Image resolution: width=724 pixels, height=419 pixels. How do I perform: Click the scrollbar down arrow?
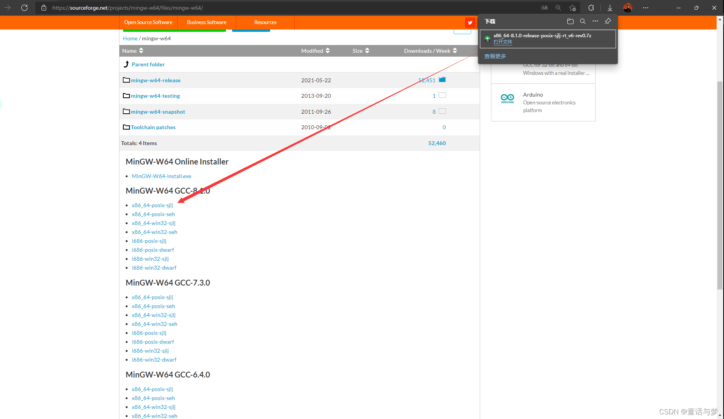pos(720,416)
